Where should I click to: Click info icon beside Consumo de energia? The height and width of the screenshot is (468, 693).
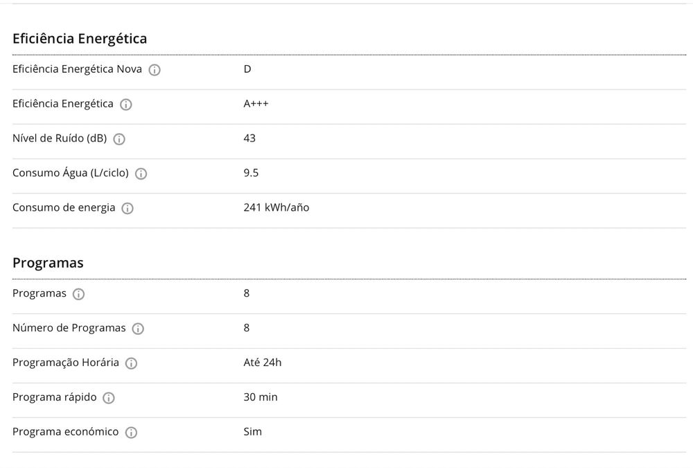click(x=128, y=209)
